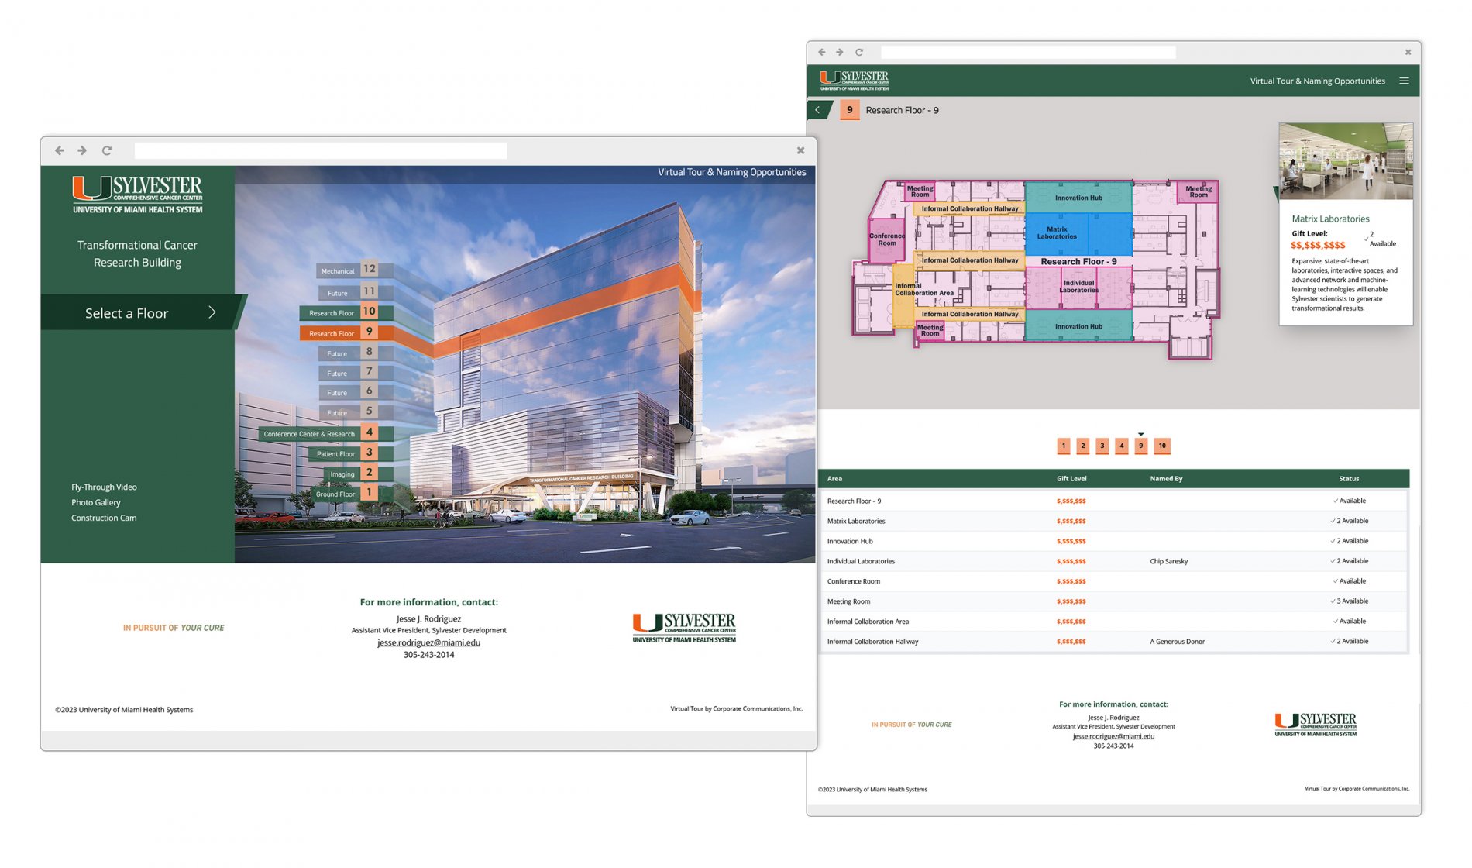Click forward arrow in right browser window
The width and height of the screenshot is (1472, 868).
click(840, 52)
